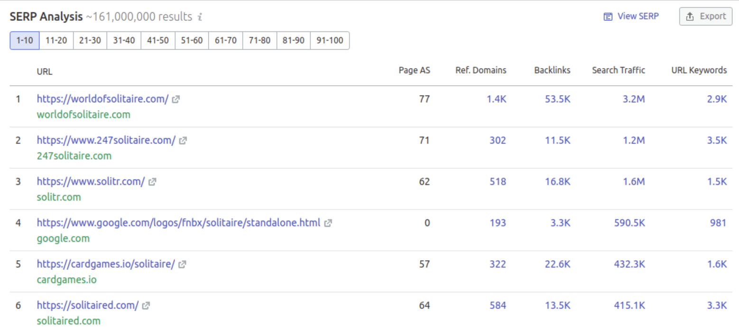
Task: Switch to the 51-60 results tab
Action: point(192,41)
